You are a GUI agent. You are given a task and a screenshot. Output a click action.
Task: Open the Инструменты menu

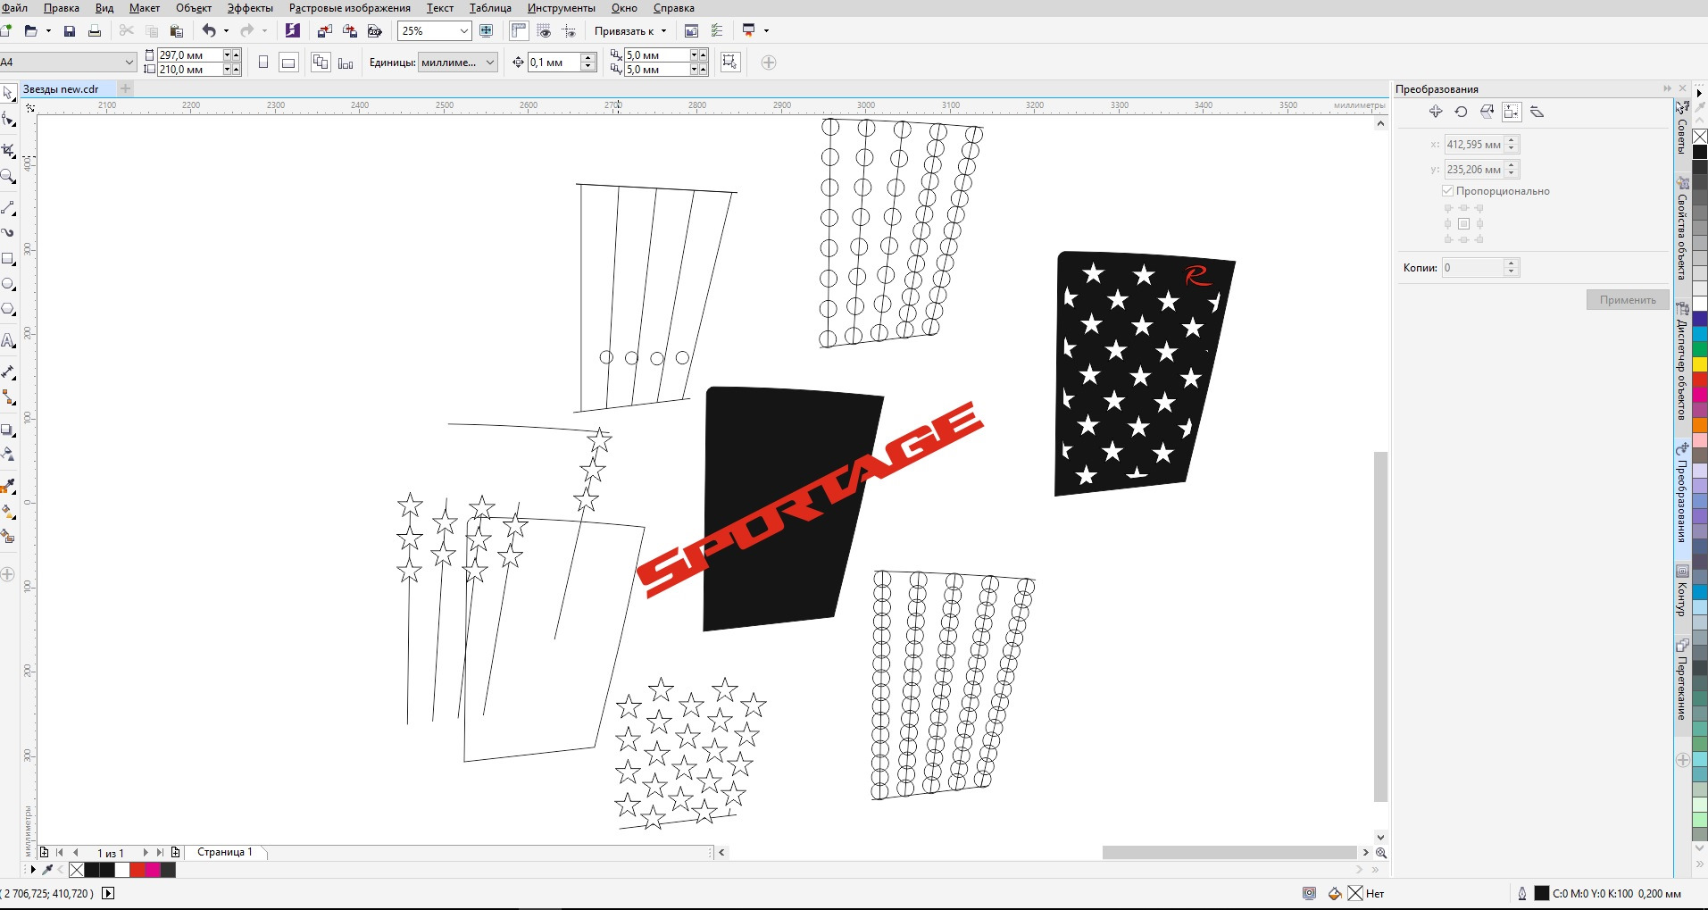pos(561,8)
